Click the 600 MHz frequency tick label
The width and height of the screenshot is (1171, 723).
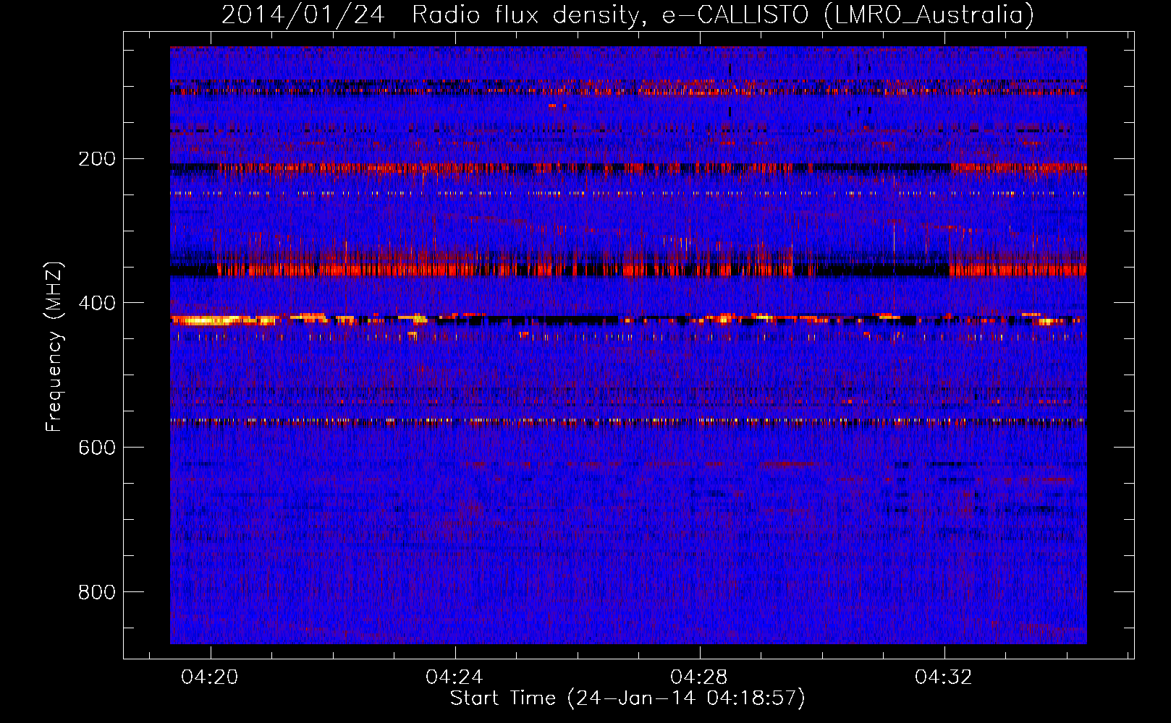(97, 448)
